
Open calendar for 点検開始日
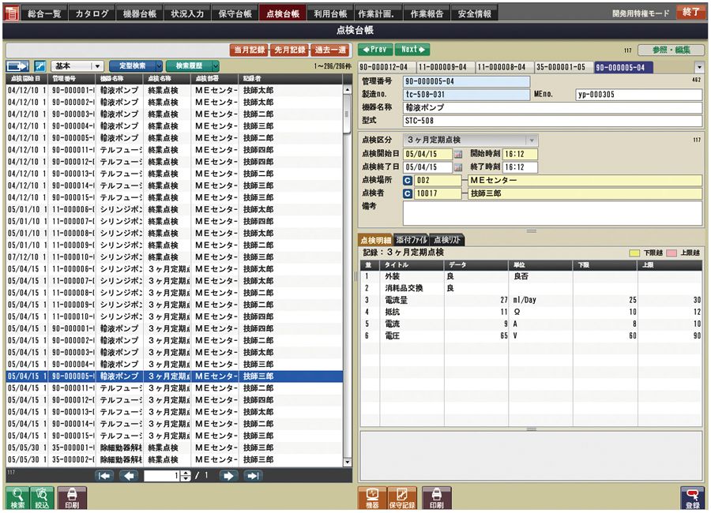(458, 155)
